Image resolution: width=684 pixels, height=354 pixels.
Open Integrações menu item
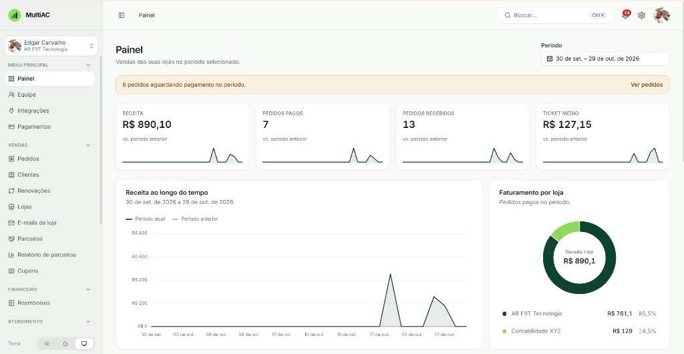tap(49, 111)
